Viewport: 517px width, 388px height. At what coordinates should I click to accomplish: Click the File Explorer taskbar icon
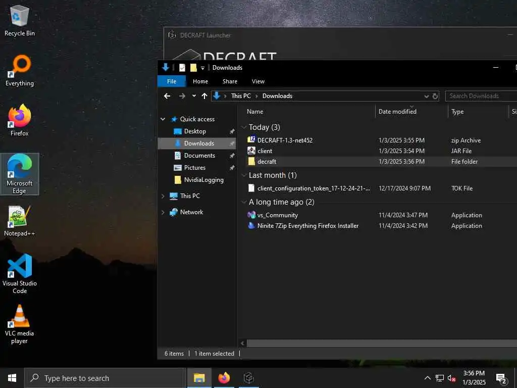(x=199, y=378)
